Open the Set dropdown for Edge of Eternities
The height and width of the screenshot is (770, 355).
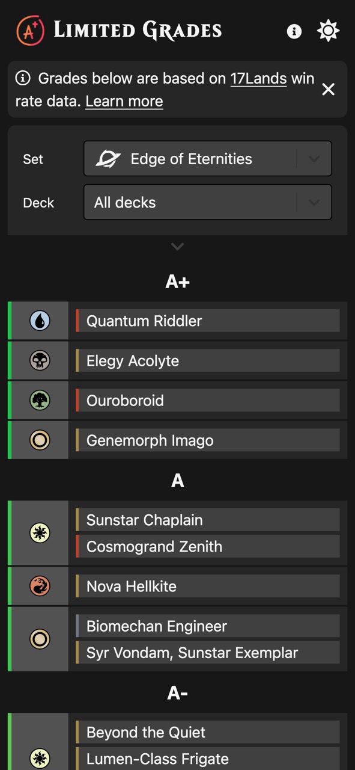click(208, 159)
